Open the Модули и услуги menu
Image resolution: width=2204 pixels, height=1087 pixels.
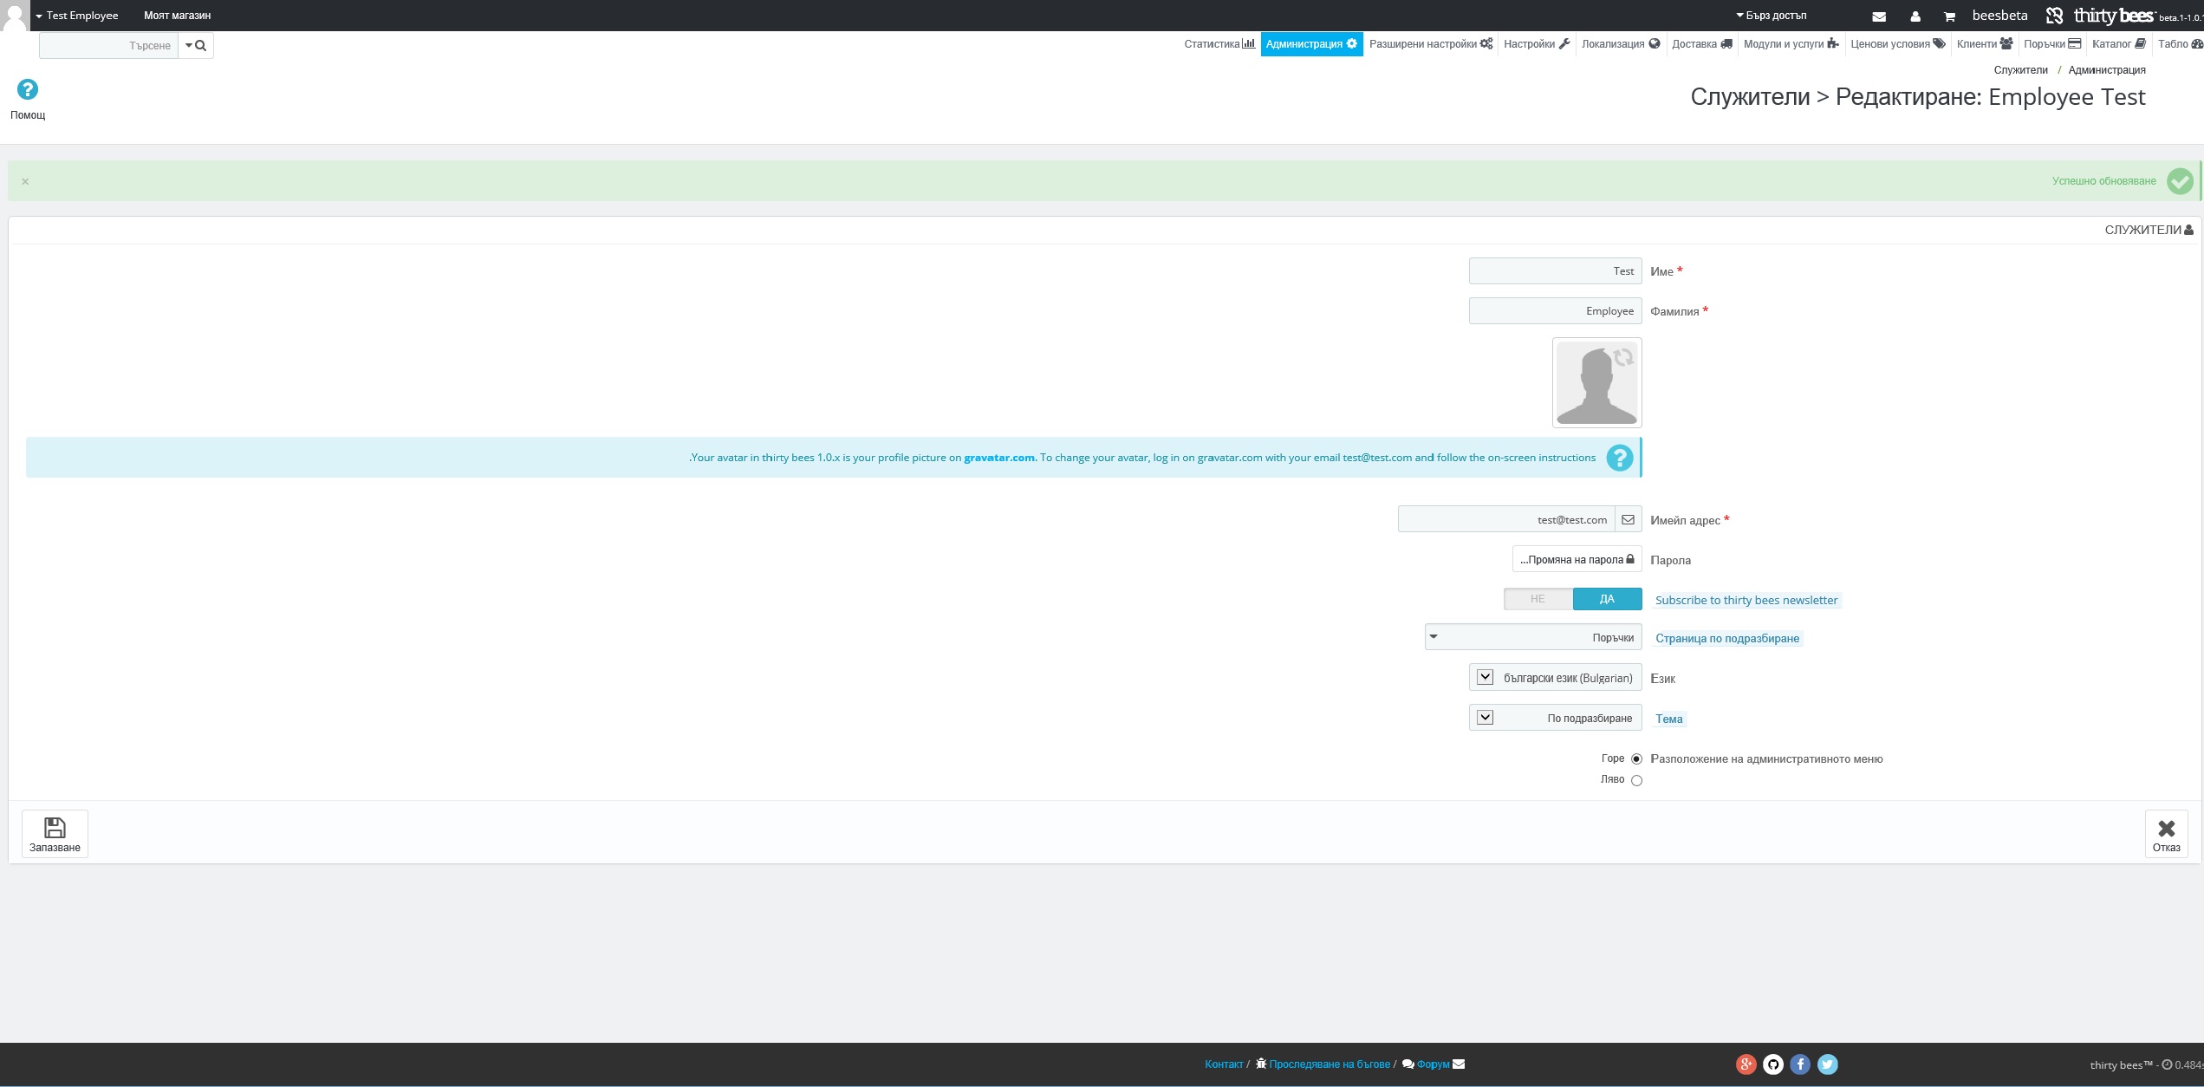coord(1791,44)
